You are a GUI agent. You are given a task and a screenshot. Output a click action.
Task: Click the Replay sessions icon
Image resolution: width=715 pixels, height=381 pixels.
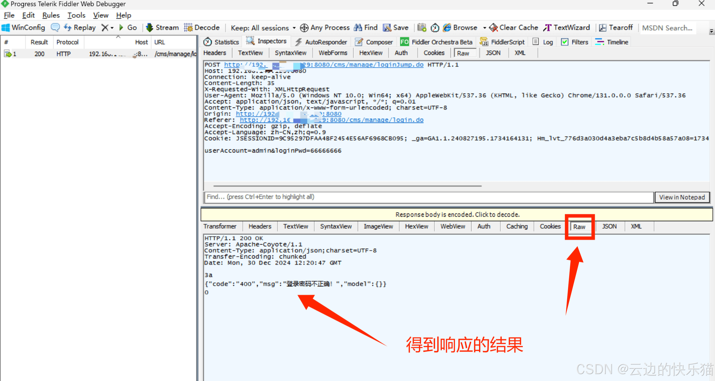point(68,27)
